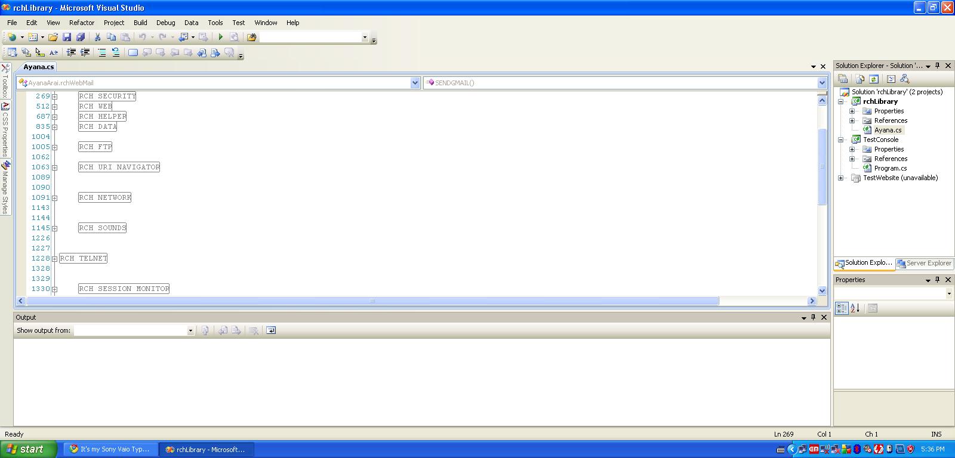Toggle word wrap in Output window
Viewport: 955px width, 458px height.
pyautogui.click(x=271, y=330)
